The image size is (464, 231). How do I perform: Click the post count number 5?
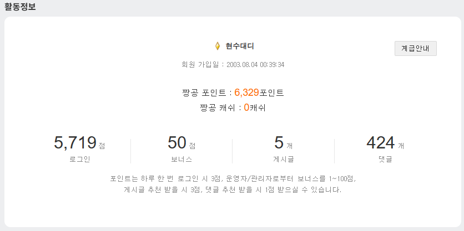point(279,143)
